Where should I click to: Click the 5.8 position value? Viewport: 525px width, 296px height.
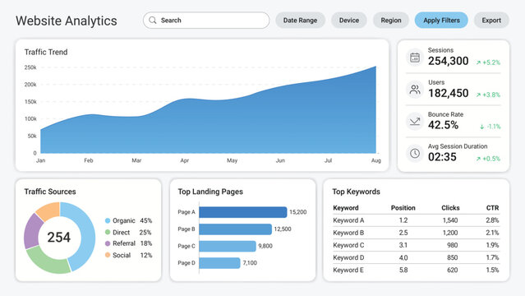pyautogui.click(x=403, y=270)
